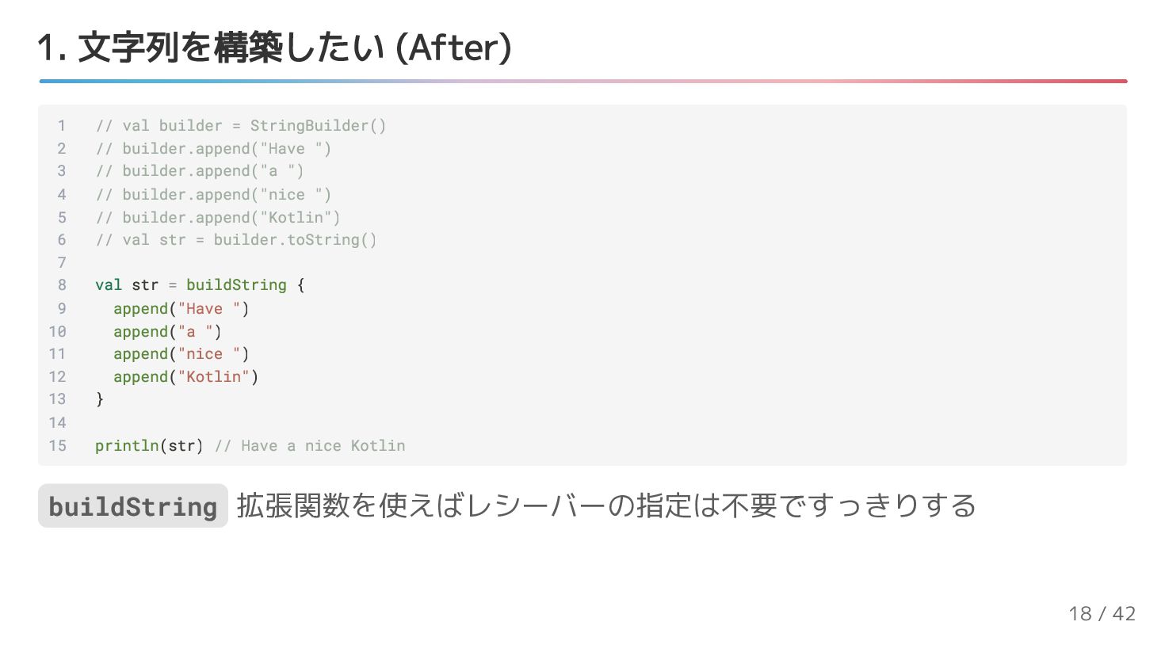This screenshot has height=656, width=1165.
Task: Click the gradient divider under the title
Action: pos(582,81)
